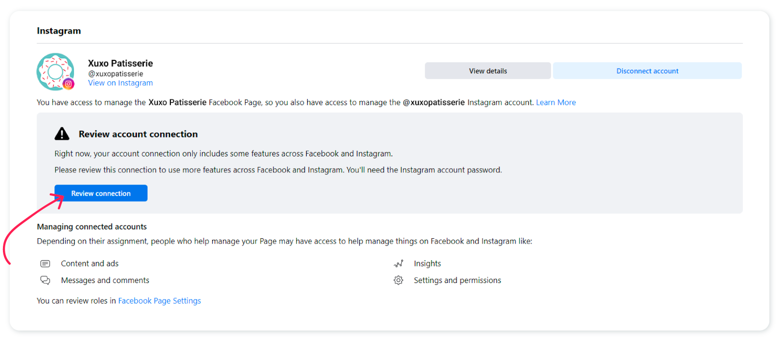Screen dimensions: 779x341
Task: Click the Messages and comments label
Action: pos(105,280)
